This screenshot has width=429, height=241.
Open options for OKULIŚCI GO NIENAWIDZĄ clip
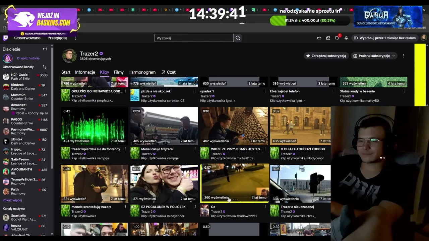126,91
